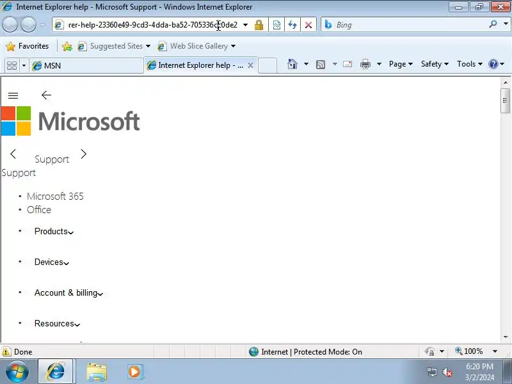
Task: Open the Microsoft 365 link
Action: (55, 196)
